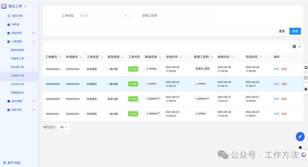The image size is (308, 167).
Task: Open the settings gear on right edge
Action: point(306,68)
